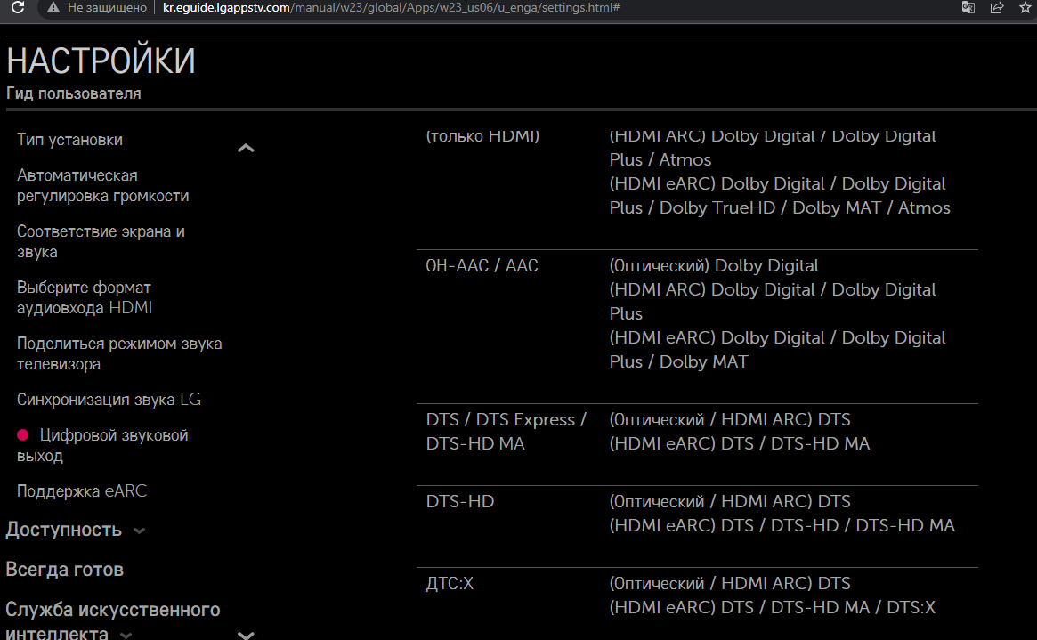Click the 'Не защищено' security warning icon
Viewport: 1037px width, 640px height.
[53, 7]
